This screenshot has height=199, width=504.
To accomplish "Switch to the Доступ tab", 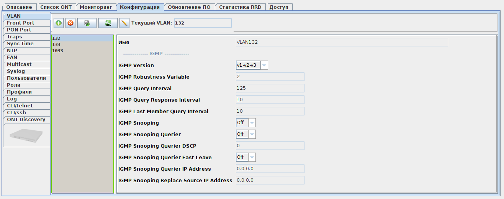I will (x=279, y=7).
